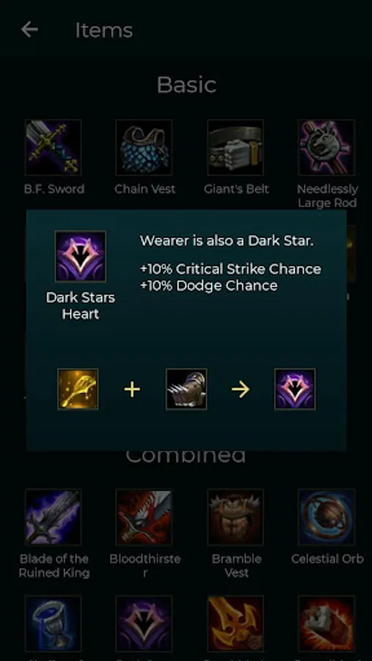Screen dimensions: 372x661
Task: Select the red fiery fist item thumbnail
Action: pyautogui.click(x=327, y=624)
